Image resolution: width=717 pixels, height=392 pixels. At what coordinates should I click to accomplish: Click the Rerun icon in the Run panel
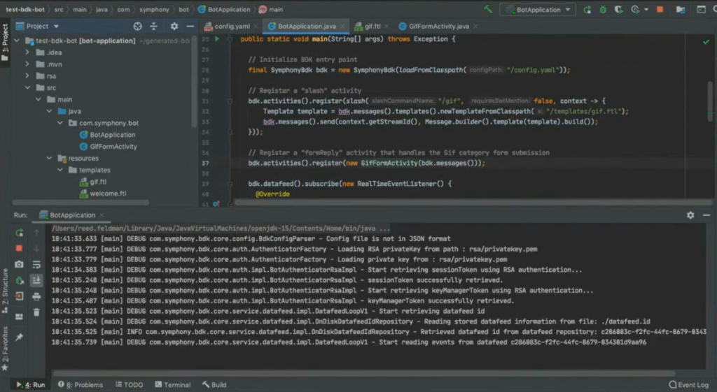pyautogui.click(x=19, y=233)
